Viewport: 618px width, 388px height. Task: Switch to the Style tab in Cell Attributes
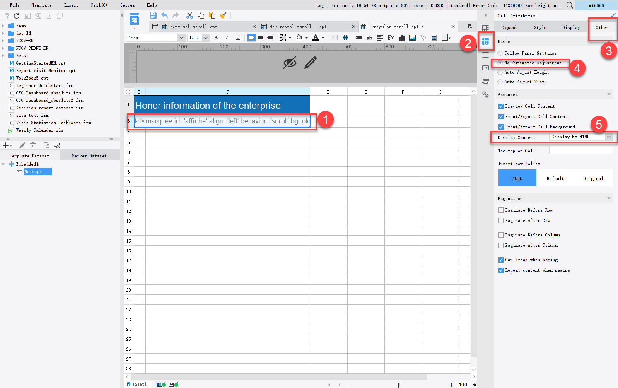coord(540,27)
